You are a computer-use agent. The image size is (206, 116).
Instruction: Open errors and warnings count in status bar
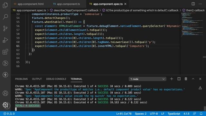click(x=9, y=114)
